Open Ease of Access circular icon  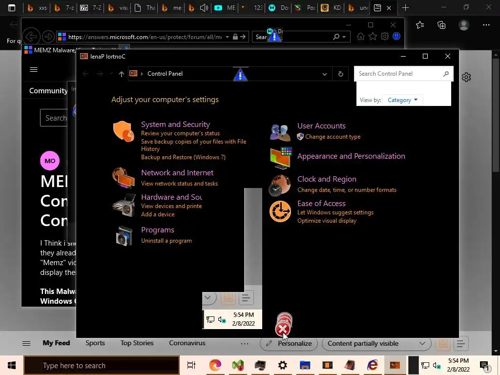(x=280, y=211)
